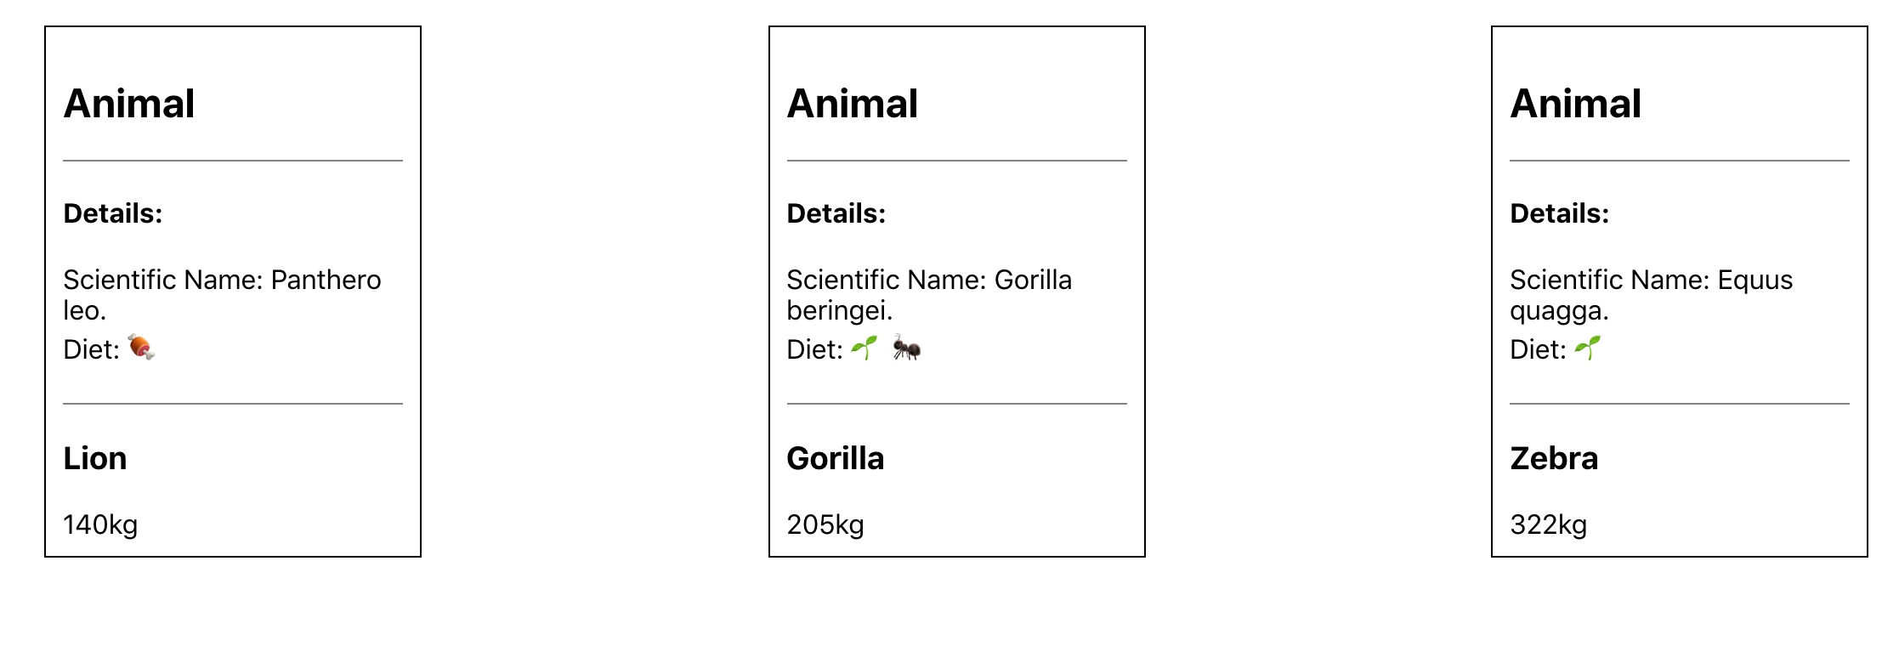Click the meat emoji in Lion's diet
The height and width of the screenshot is (646, 1899).
coord(141,348)
